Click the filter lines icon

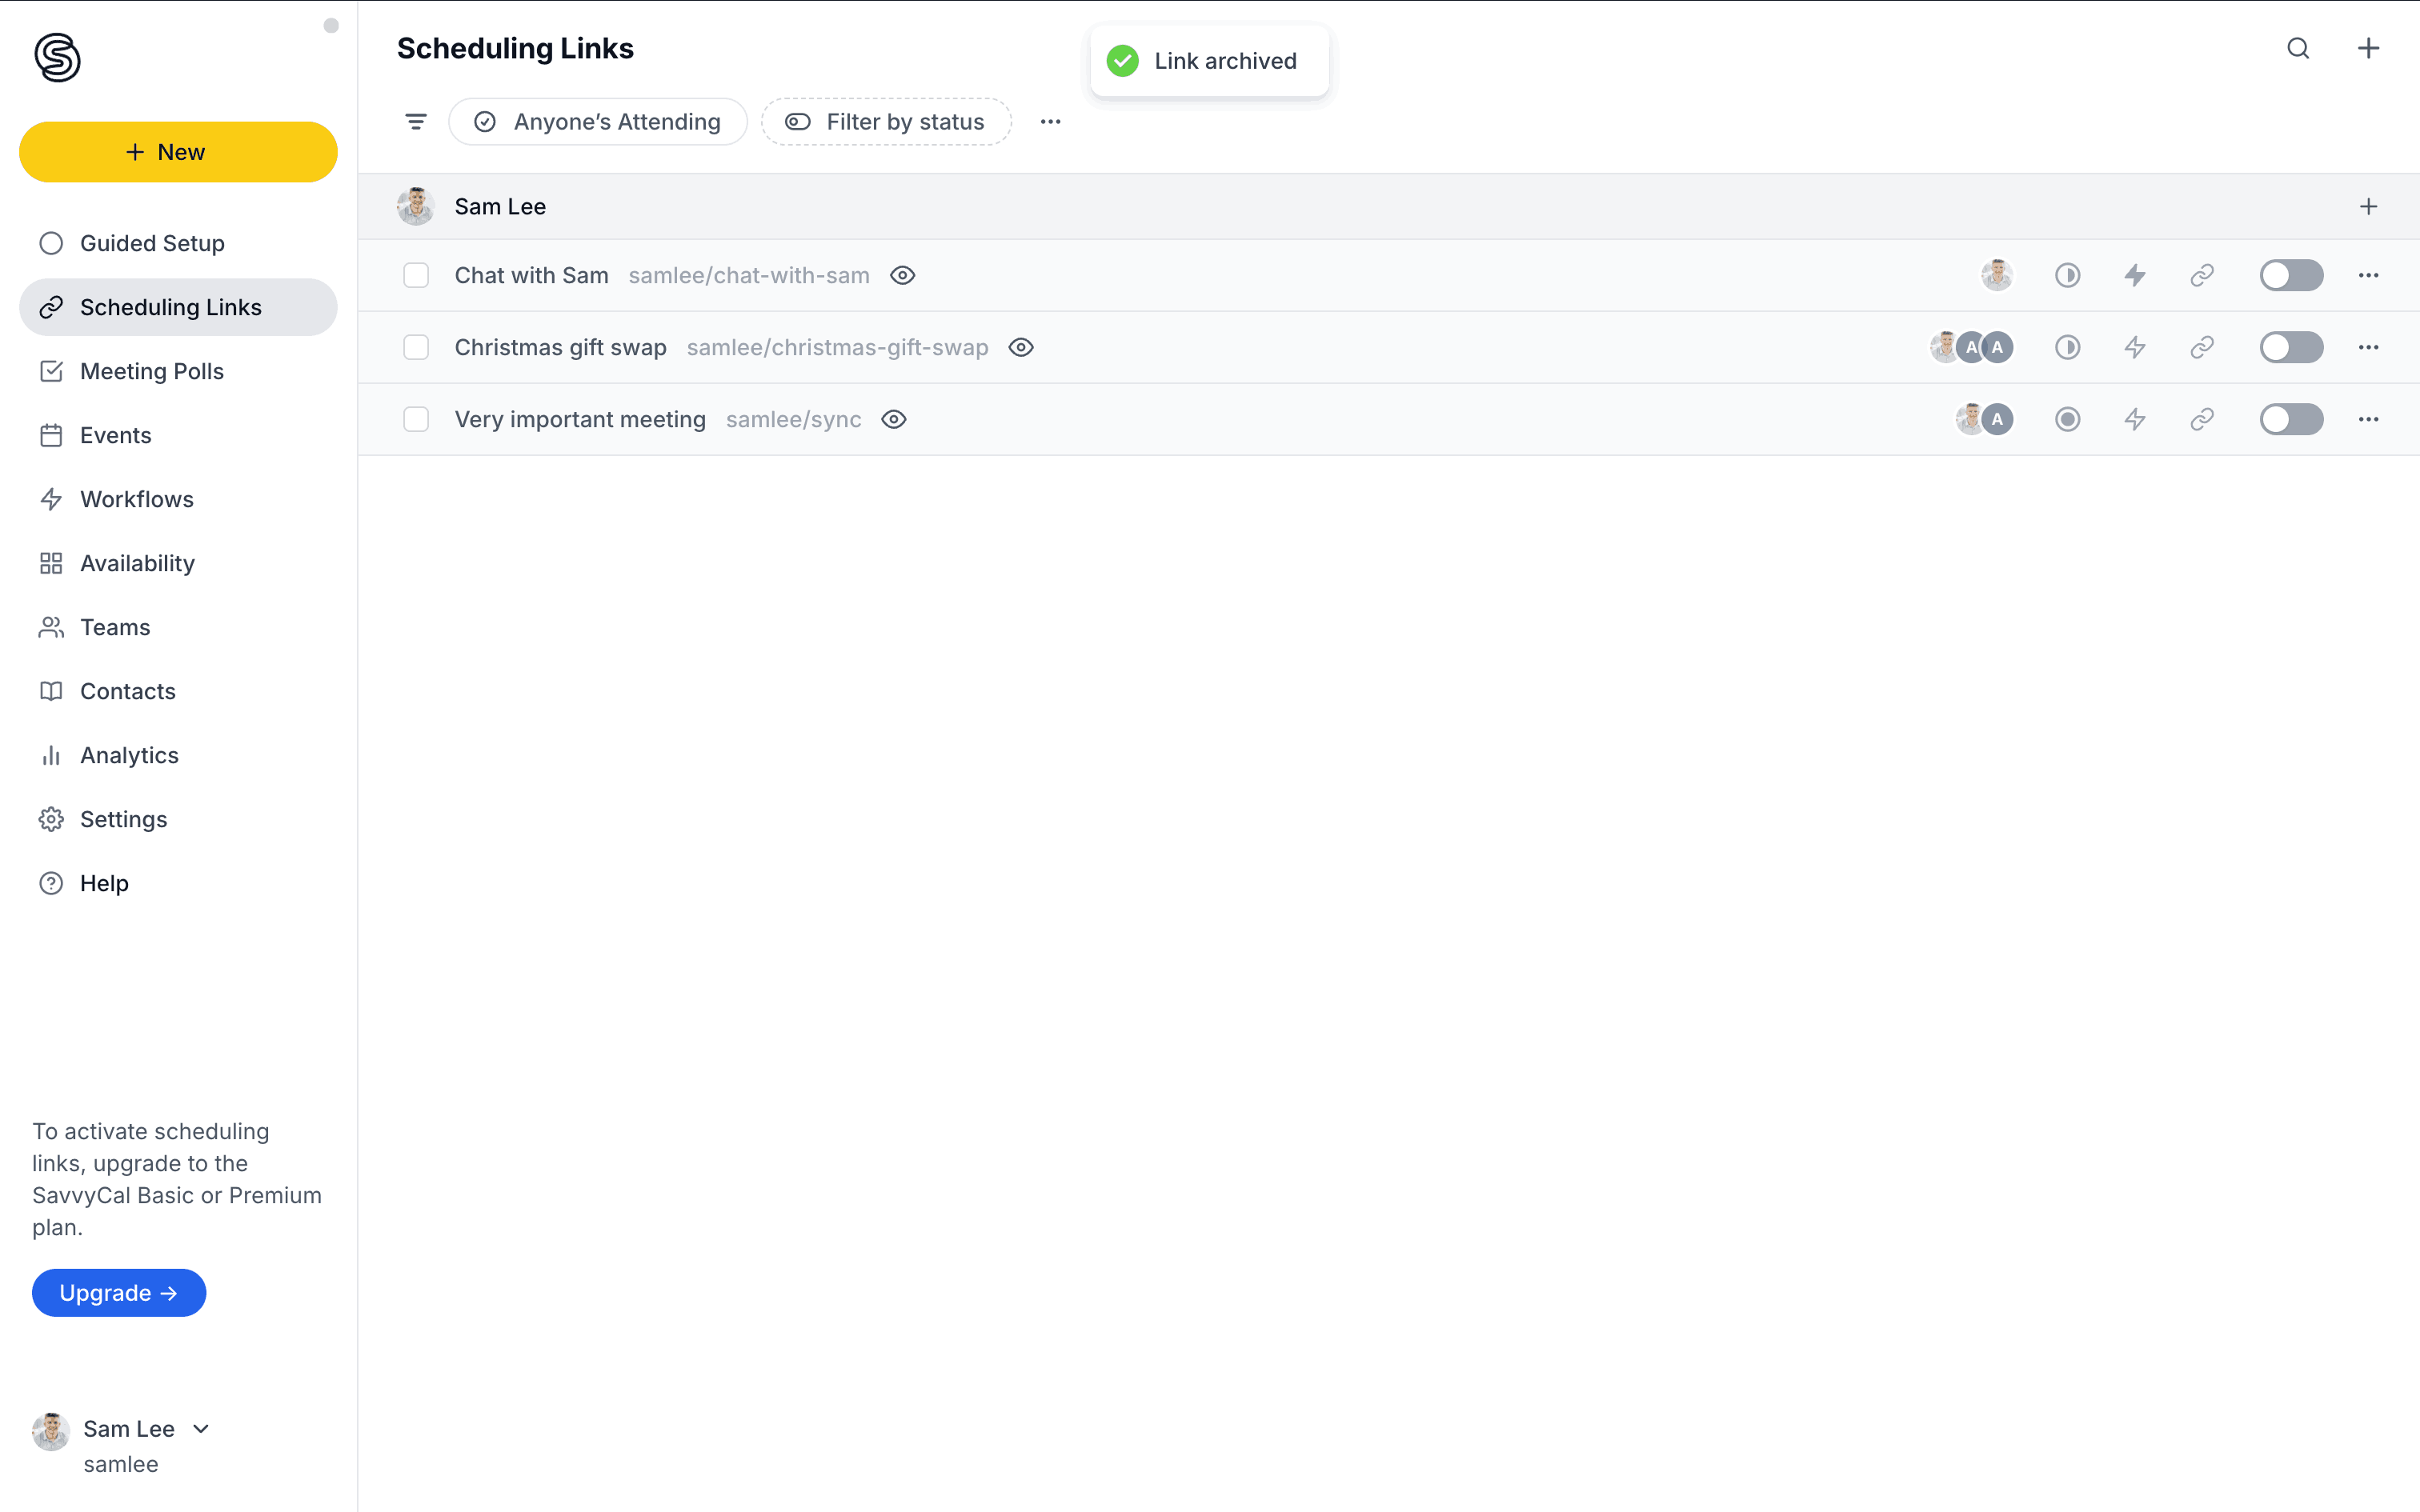click(416, 122)
